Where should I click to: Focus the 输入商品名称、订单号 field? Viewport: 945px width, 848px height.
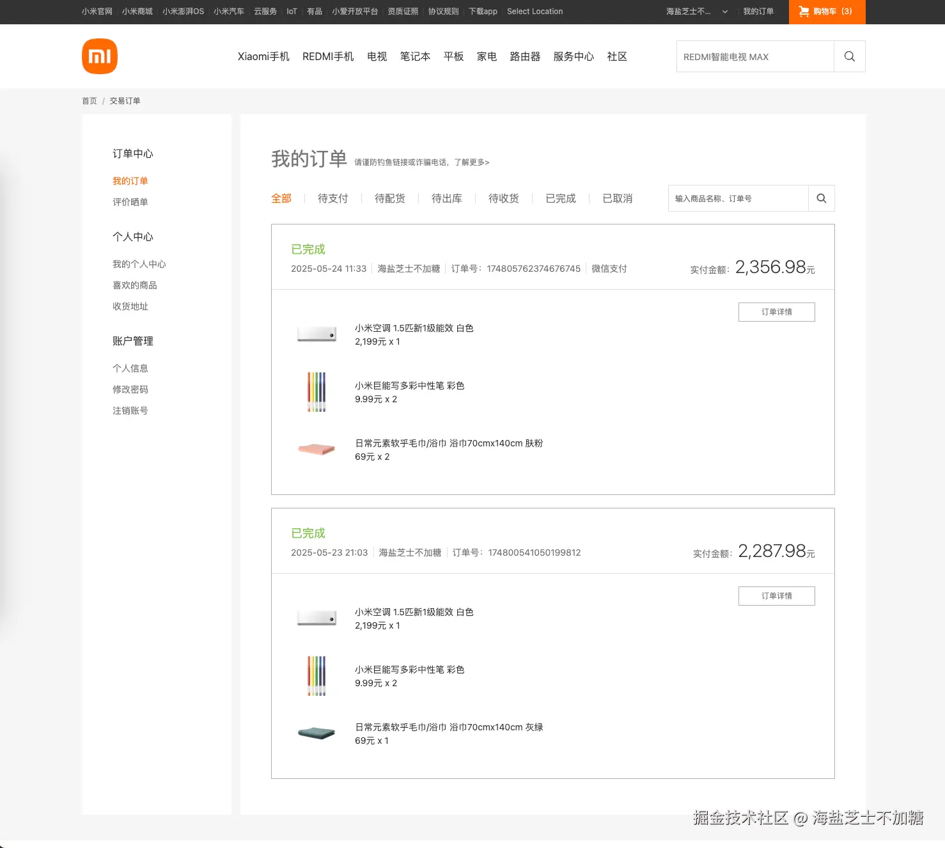(738, 198)
